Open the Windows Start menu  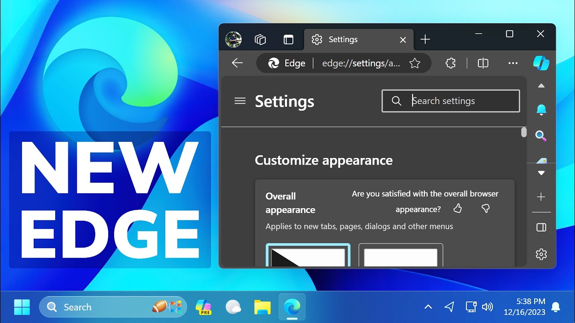[22, 307]
